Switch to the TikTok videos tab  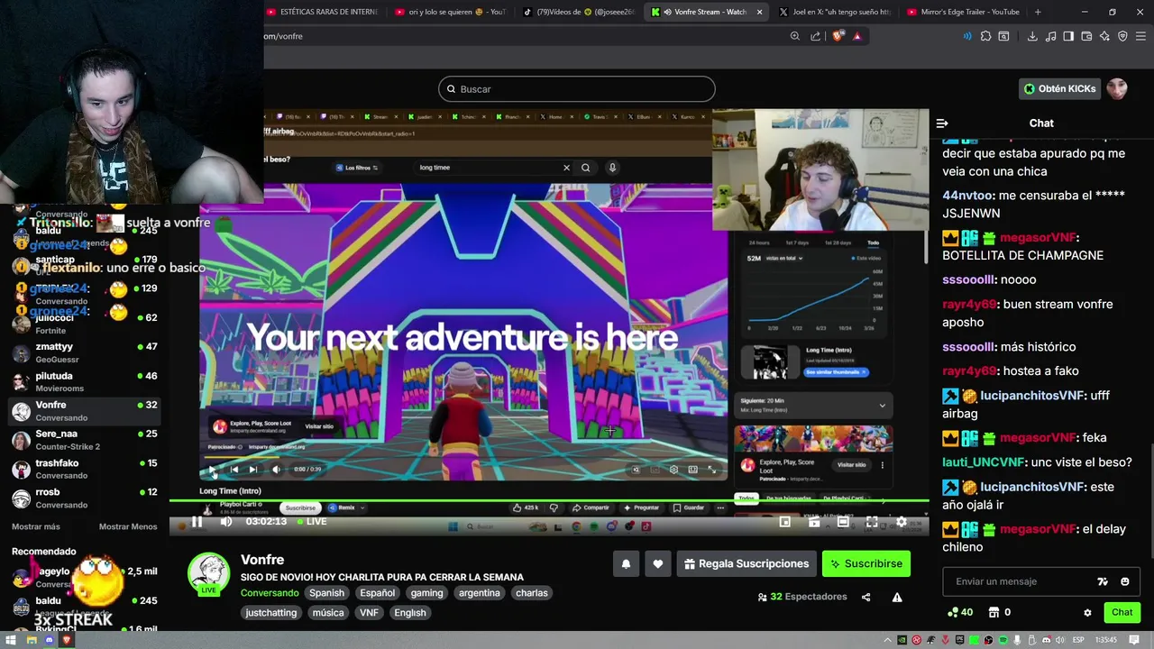[x=579, y=12]
